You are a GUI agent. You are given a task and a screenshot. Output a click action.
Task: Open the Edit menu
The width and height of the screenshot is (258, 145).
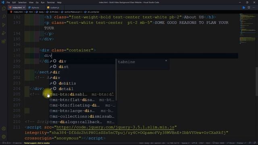pyautogui.click(x=14, y=2)
